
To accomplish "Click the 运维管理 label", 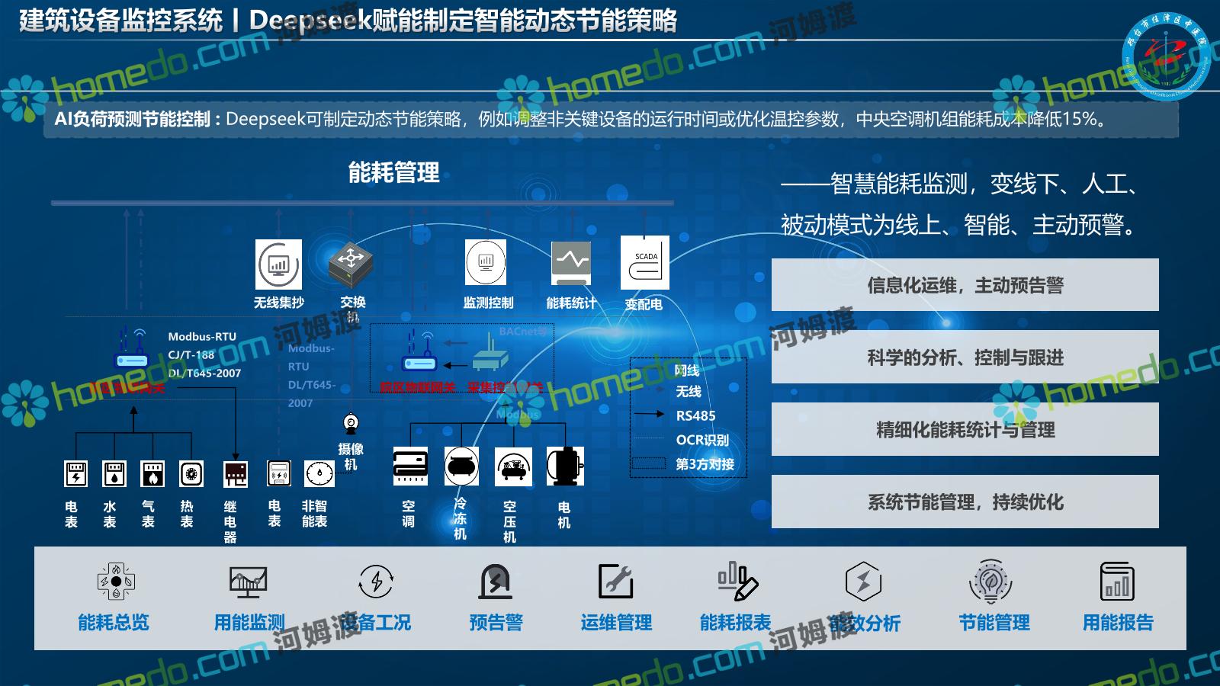I will click(x=616, y=623).
